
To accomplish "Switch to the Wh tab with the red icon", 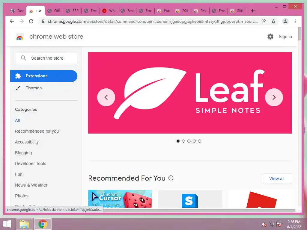I will 109,11.
